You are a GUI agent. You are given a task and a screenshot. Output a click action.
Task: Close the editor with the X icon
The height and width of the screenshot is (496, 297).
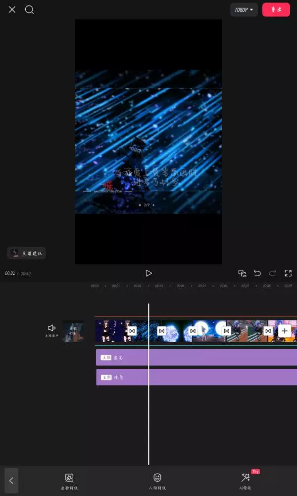tap(12, 10)
